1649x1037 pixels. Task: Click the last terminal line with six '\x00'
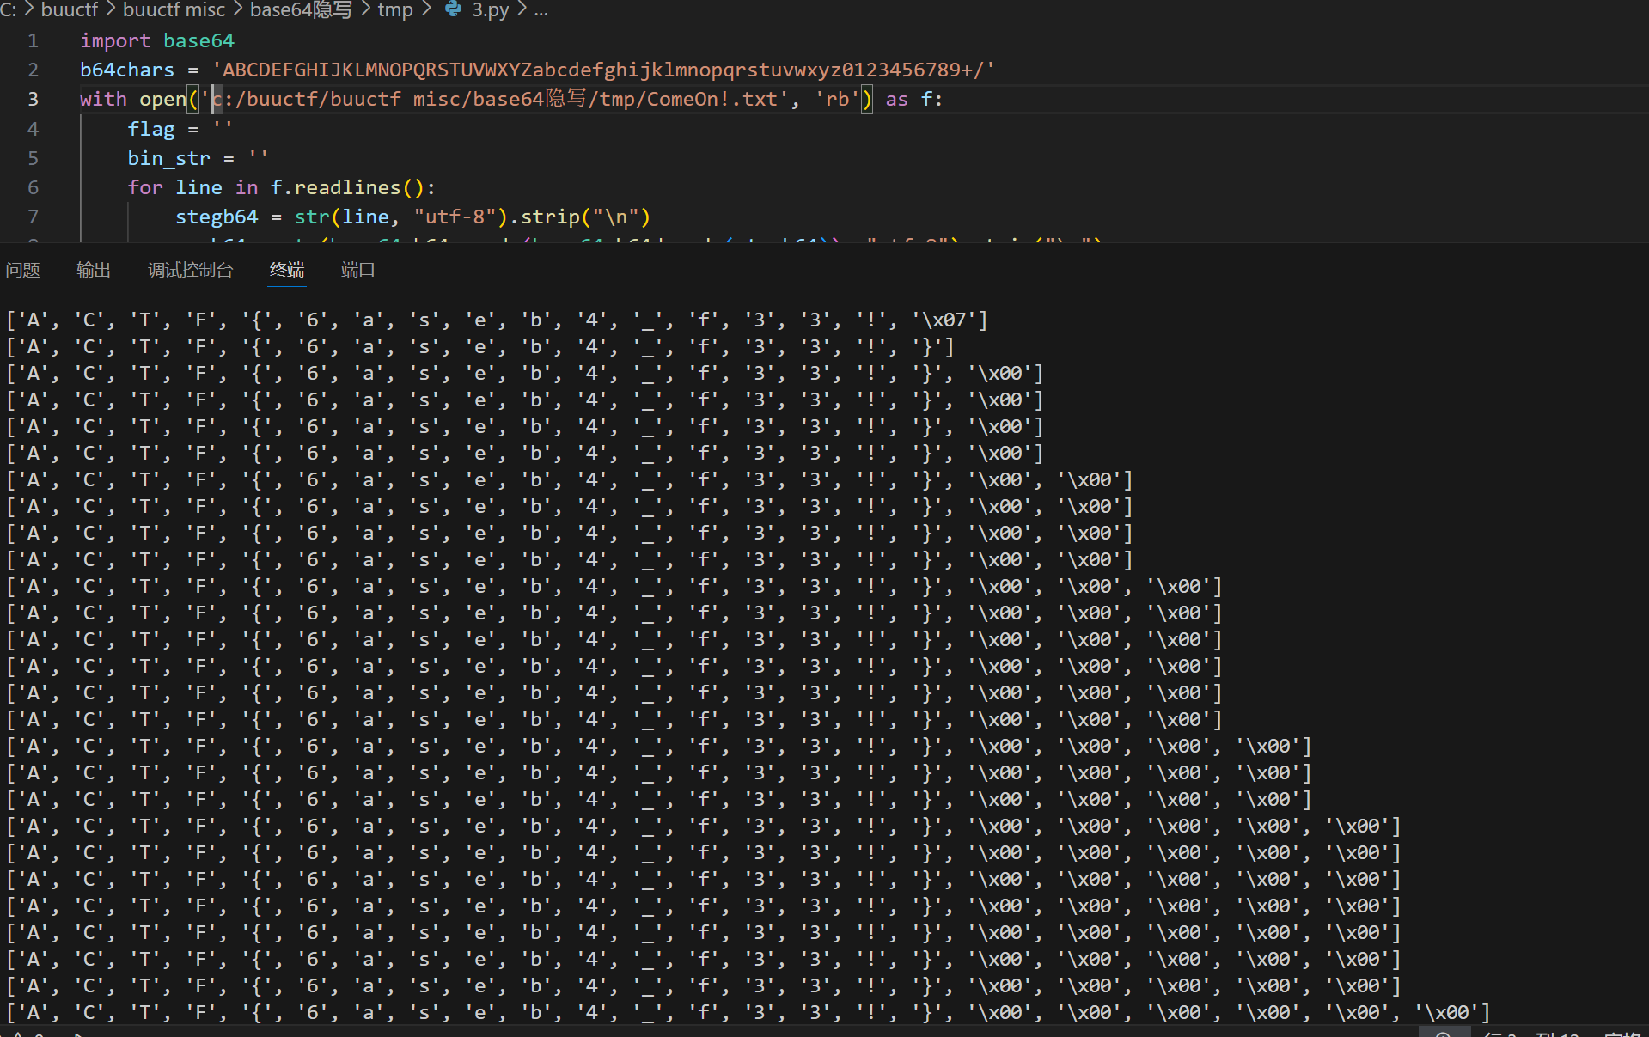(x=748, y=1013)
